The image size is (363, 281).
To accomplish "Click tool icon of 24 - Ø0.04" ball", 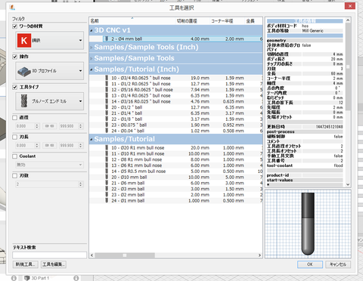I will [107, 131].
